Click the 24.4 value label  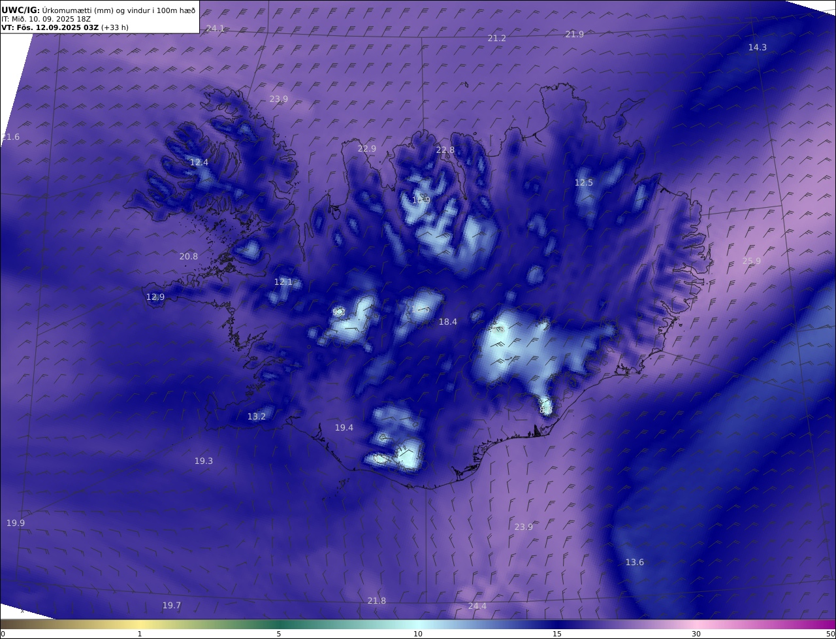coord(477,606)
